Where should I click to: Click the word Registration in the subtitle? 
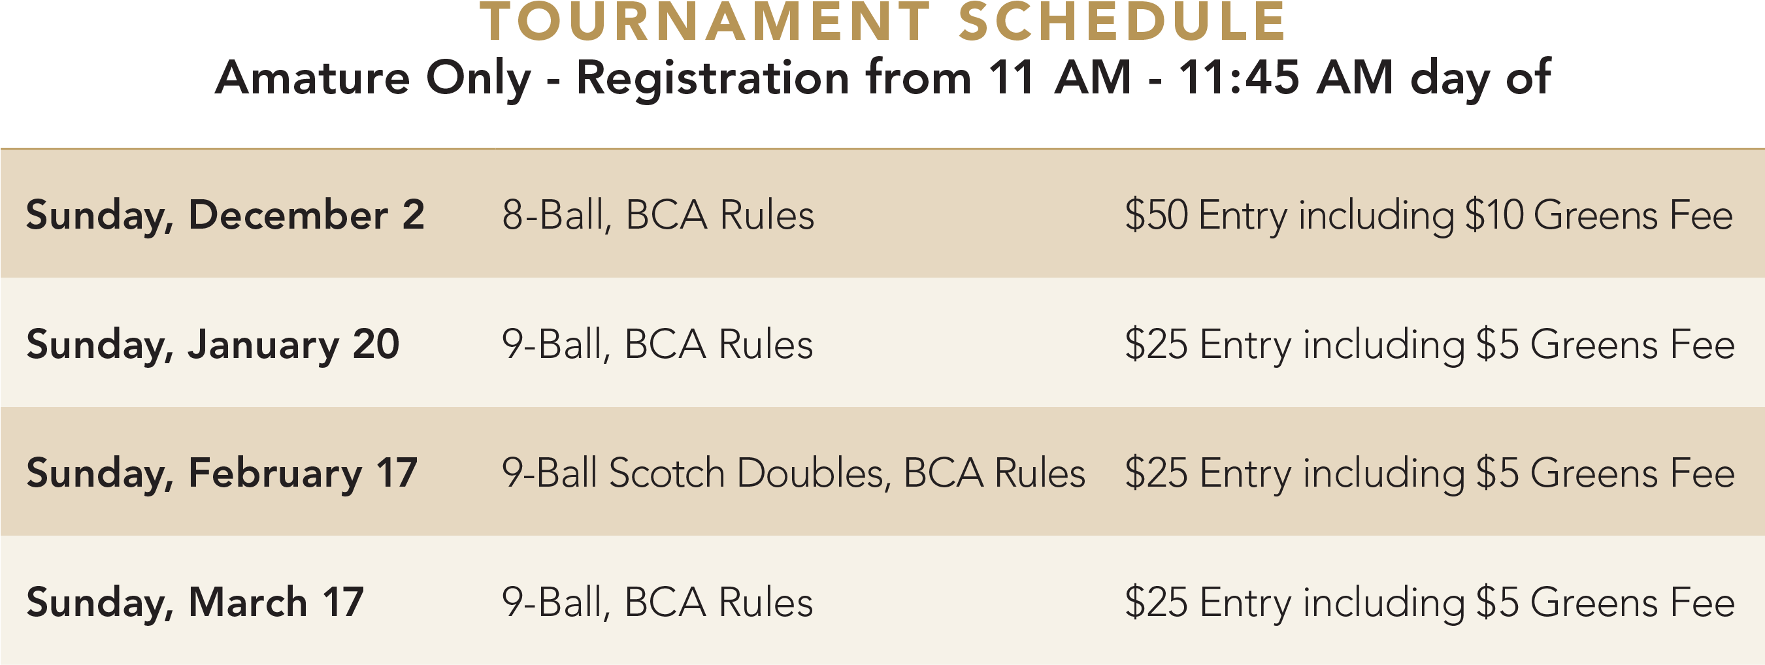(714, 79)
